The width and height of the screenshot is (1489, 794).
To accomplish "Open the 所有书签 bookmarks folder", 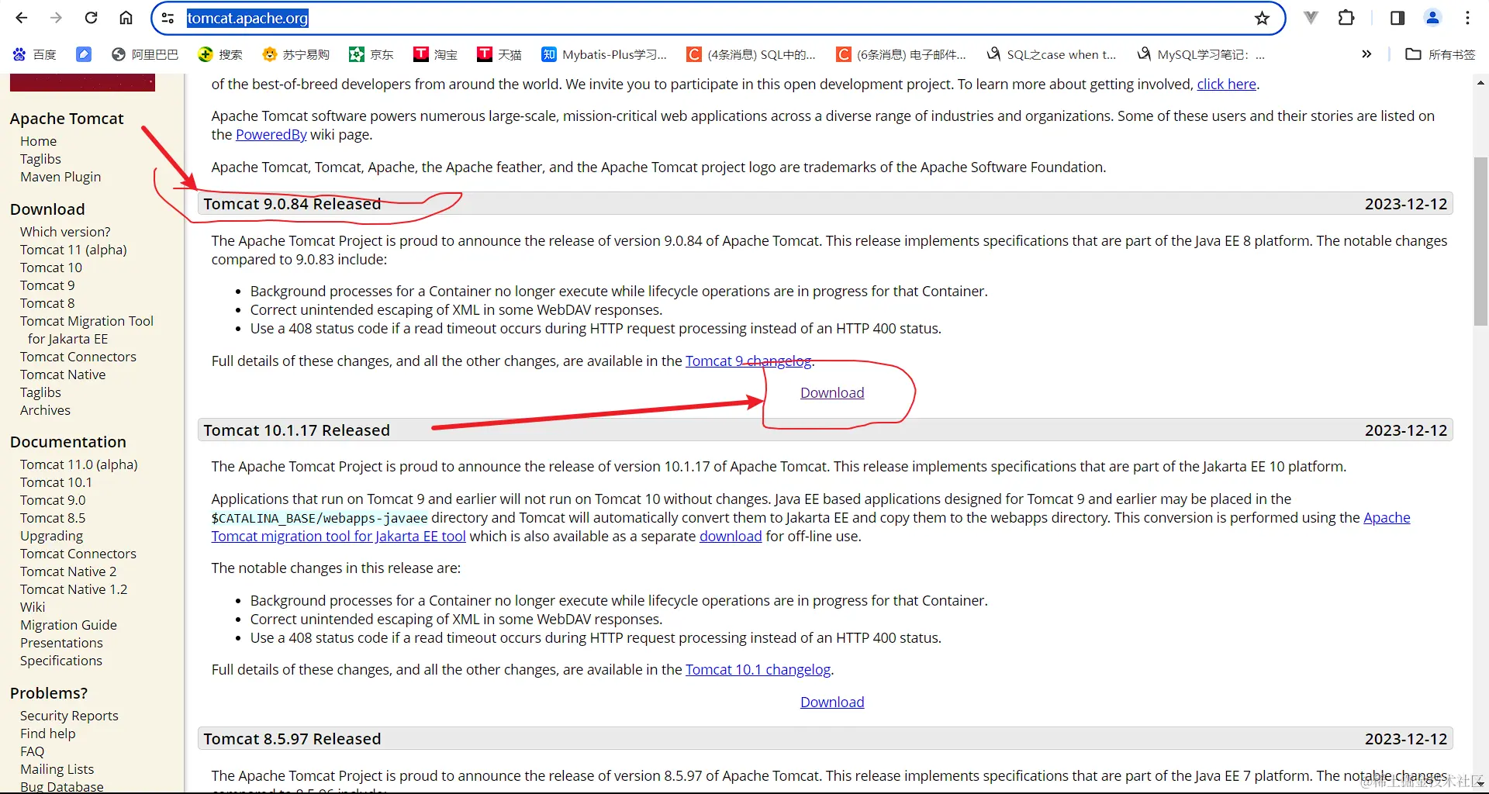I will 1440,54.
